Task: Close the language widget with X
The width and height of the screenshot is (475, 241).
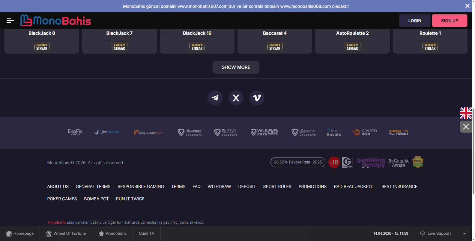Action: coord(466,127)
